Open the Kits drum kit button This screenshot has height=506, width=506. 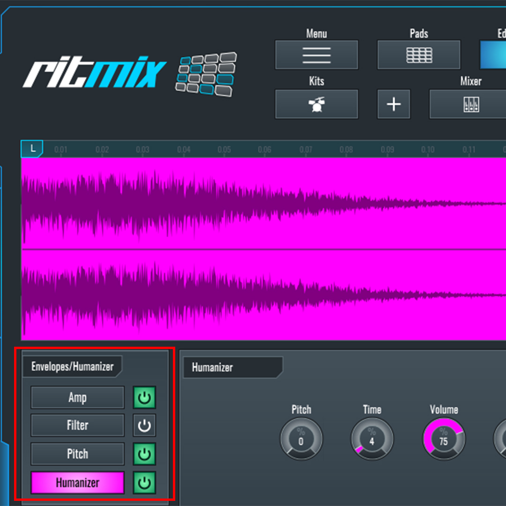(x=316, y=104)
